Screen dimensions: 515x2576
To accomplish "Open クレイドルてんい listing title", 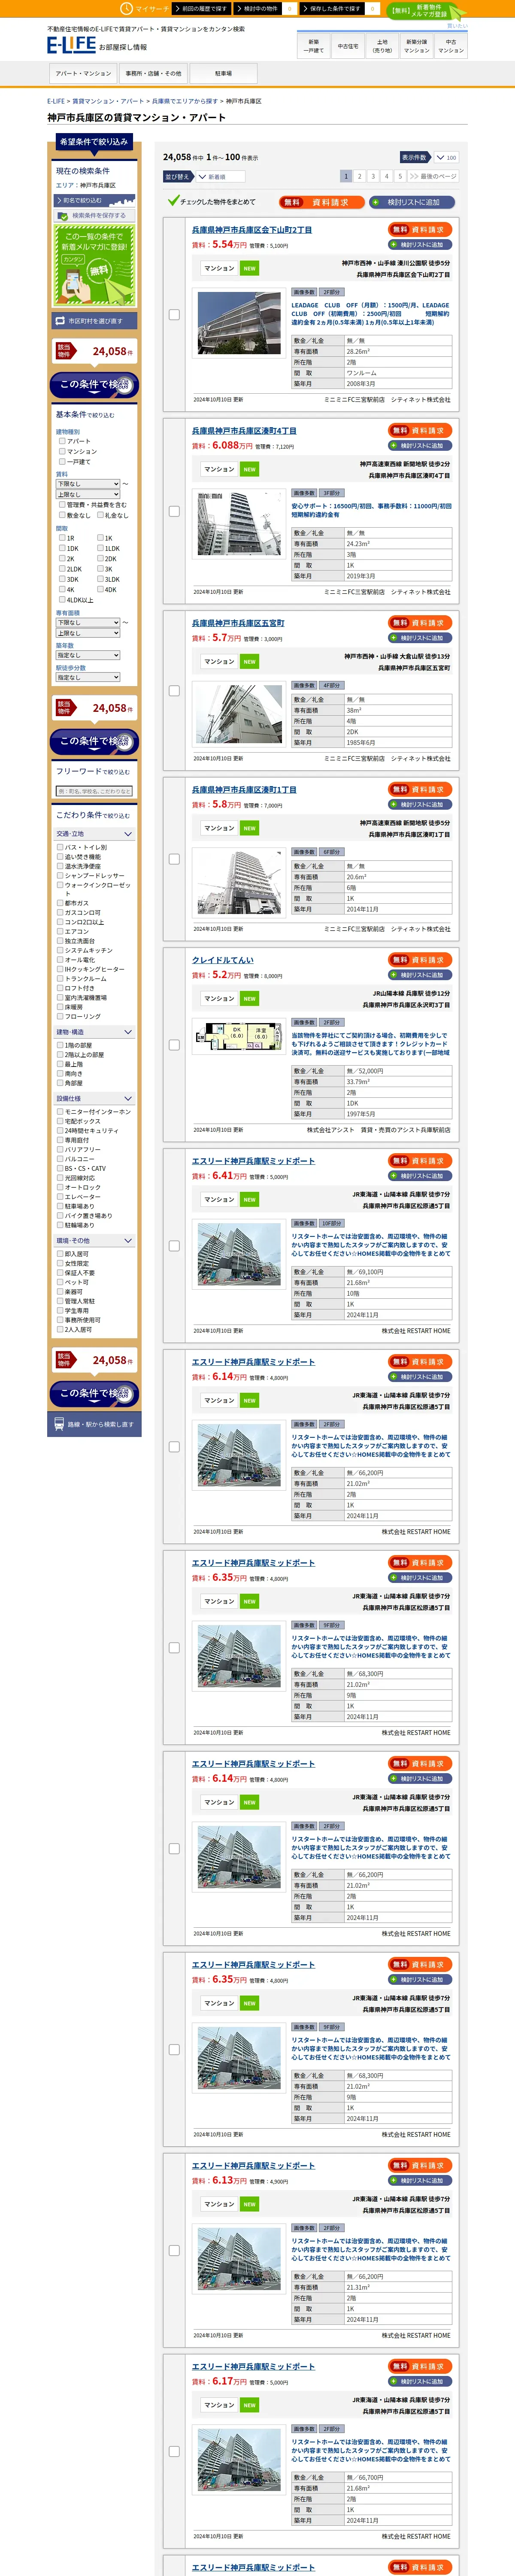I will (x=223, y=960).
